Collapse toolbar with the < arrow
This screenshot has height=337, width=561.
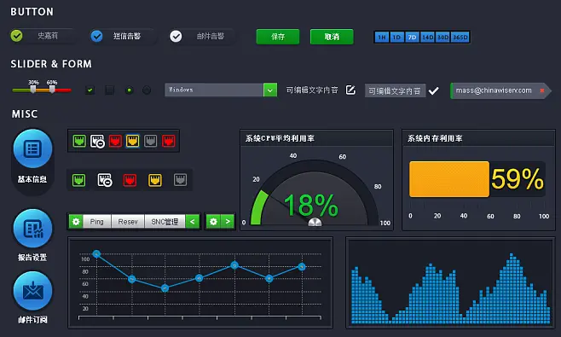(193, 222)
